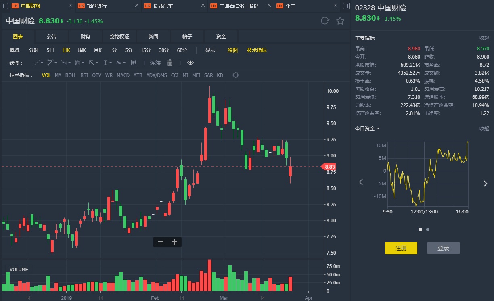Close the 中国财险 tab
This screenshot has height=301, width=494.
(x=70, y=6)
